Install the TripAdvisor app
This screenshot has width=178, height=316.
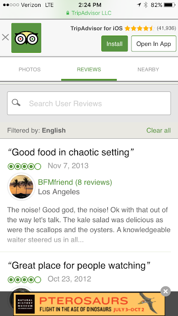click(114, 44)
